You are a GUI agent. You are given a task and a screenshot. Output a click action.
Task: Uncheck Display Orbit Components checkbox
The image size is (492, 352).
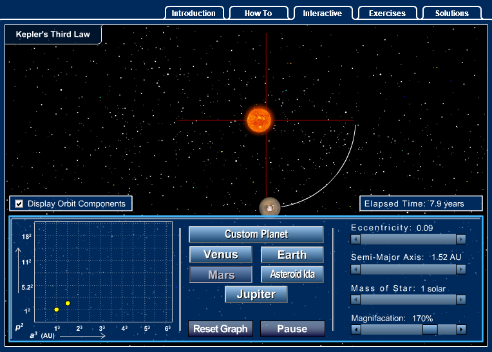19,204
